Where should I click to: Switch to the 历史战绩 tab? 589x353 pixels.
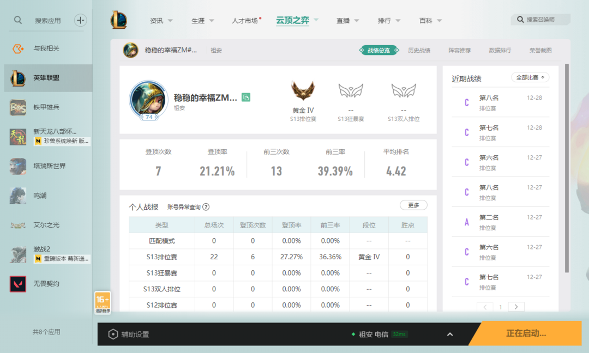pyautogui.click(x=419, y=50)
